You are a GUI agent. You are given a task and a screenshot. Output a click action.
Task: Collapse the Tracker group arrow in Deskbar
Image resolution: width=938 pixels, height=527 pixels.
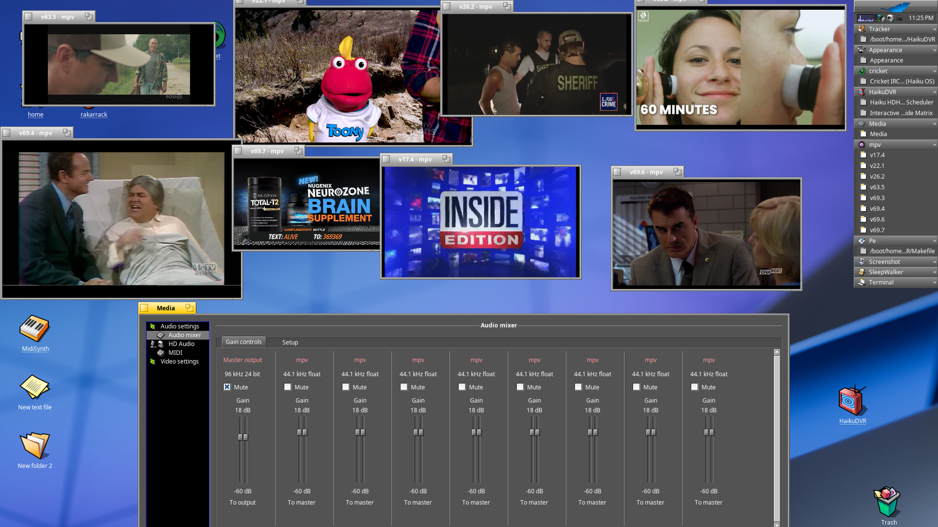pos(934,29)
